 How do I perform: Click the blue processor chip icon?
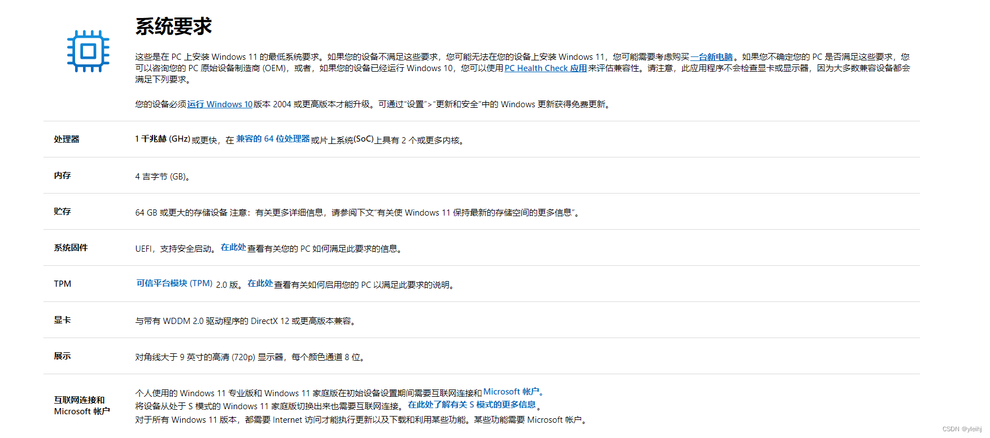88,51
